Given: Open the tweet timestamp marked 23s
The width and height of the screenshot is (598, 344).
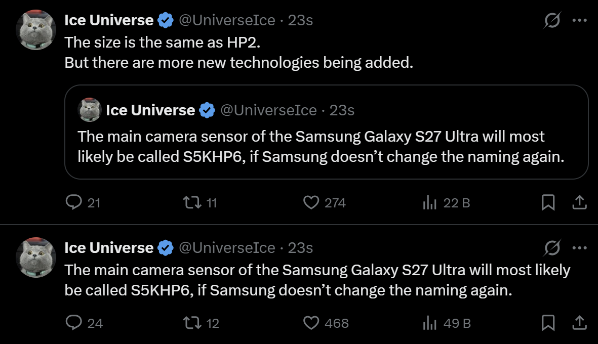Looking at the screenshot, I should 301,20.
